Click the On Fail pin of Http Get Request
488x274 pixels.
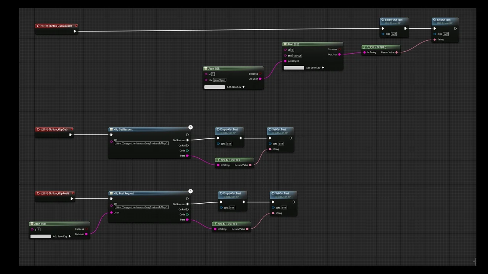(x=188, y=145)
